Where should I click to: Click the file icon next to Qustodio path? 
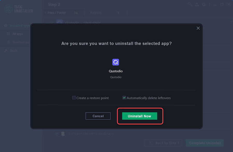[63, 134]
